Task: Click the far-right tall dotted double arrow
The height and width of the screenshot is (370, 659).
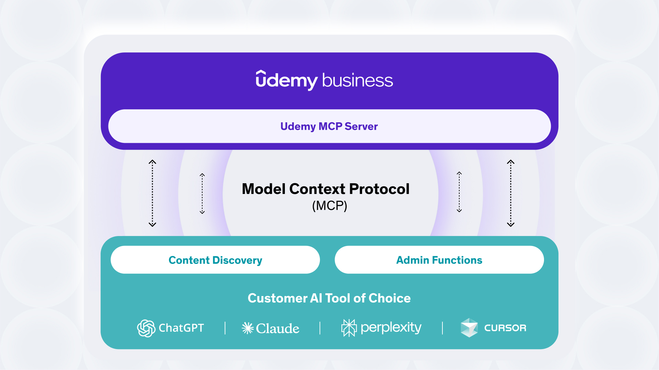Action: (x=511, y=193)
